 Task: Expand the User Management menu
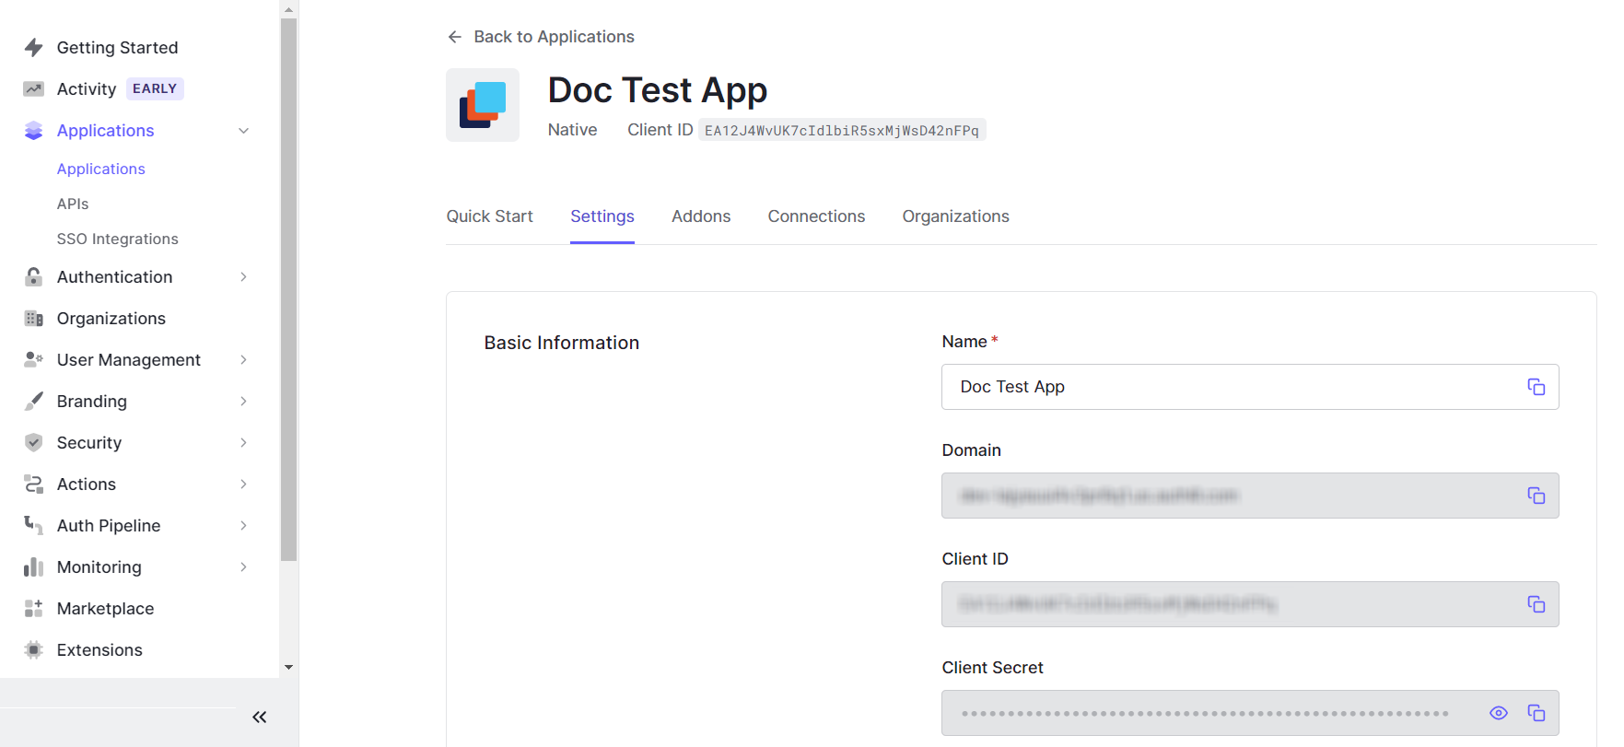click(x=243, y=360)
